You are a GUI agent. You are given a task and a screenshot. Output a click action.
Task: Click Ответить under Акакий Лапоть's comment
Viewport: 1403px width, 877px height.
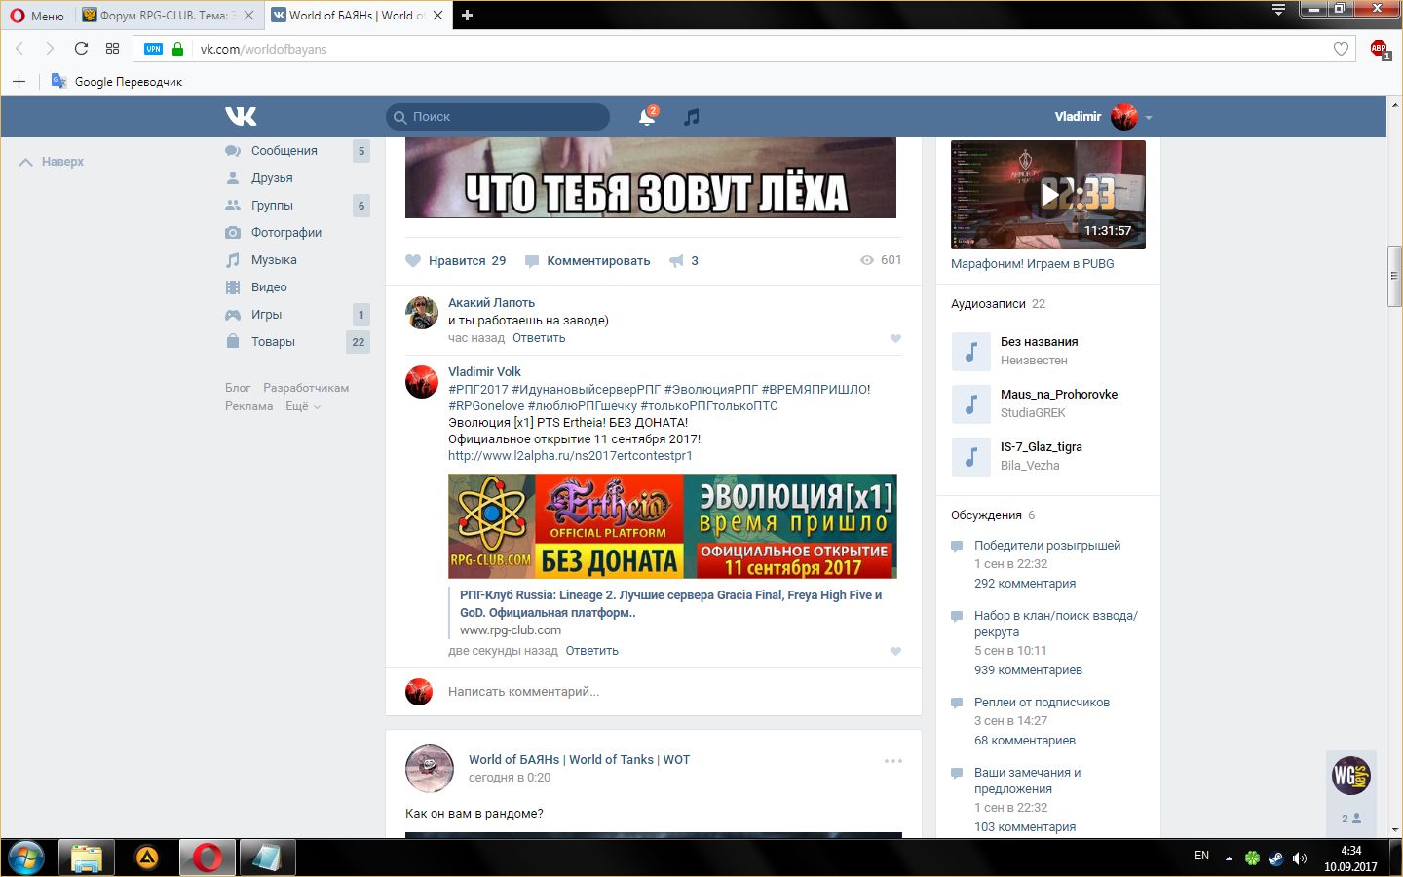pyautogui.click(x=539, y=338)
